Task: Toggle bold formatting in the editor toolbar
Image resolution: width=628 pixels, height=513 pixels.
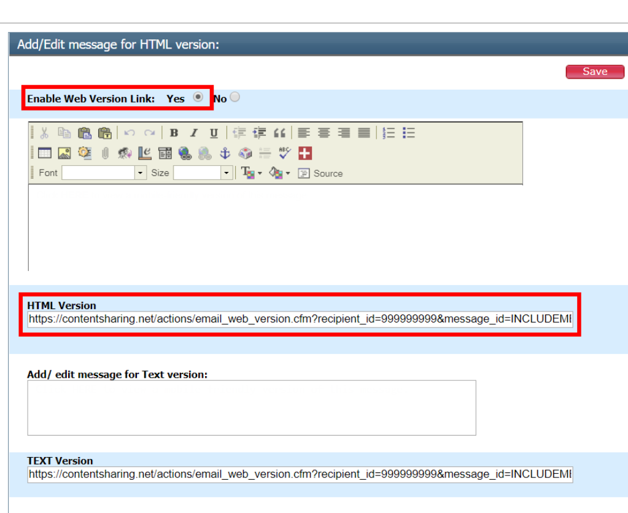Action: click(174, 133)
